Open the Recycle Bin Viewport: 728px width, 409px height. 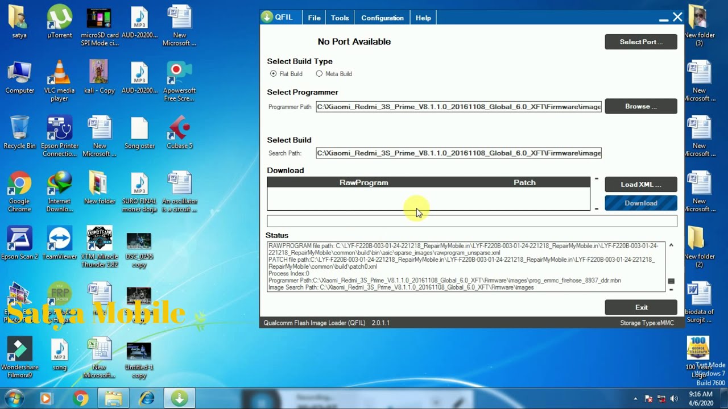click(19, 132)
